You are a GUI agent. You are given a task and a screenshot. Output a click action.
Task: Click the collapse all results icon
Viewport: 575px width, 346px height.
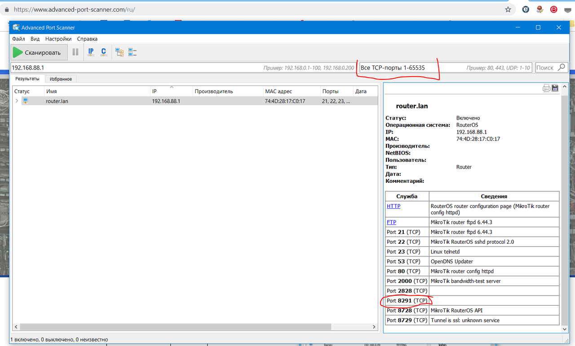click(133, 52)
